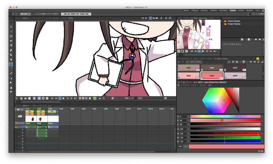
Task: Switch to the Timeline room tab
Action: (213, 11)
